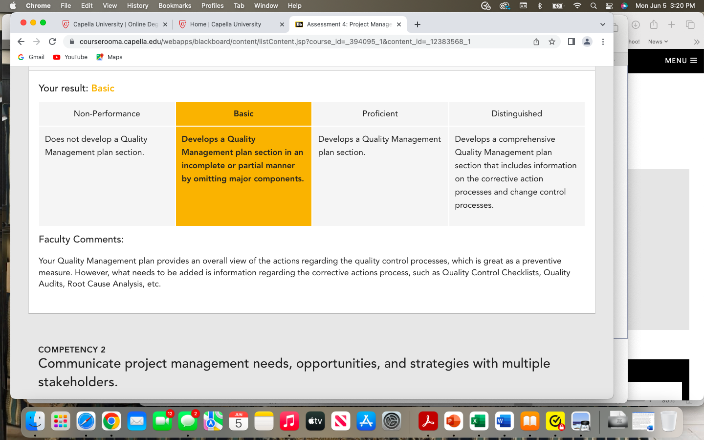Open Excel from the Dock
Image resolution: width=704 pixels, height=440 pixels.
(479, 421)
